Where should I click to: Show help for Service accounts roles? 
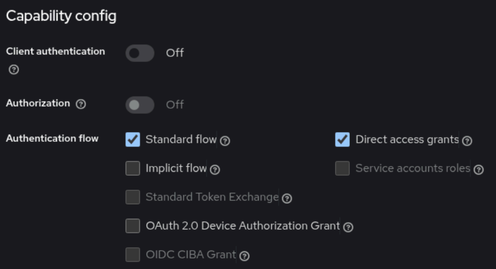pyautogui.click(x=478, y=170)
